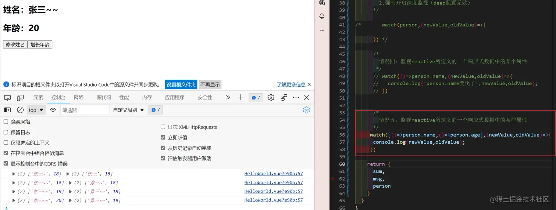Create live expression with eye icon
This screenshot has height=210, width=556.
[53, 110]
